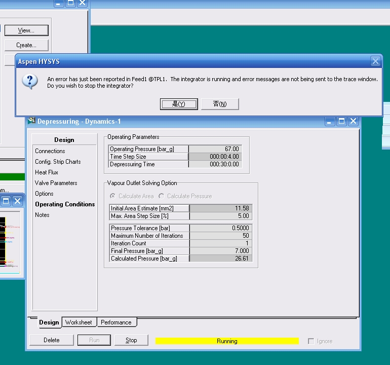Open the Connections design page
This screenshot has height=365, width=390.
click(x=50, y=151)
